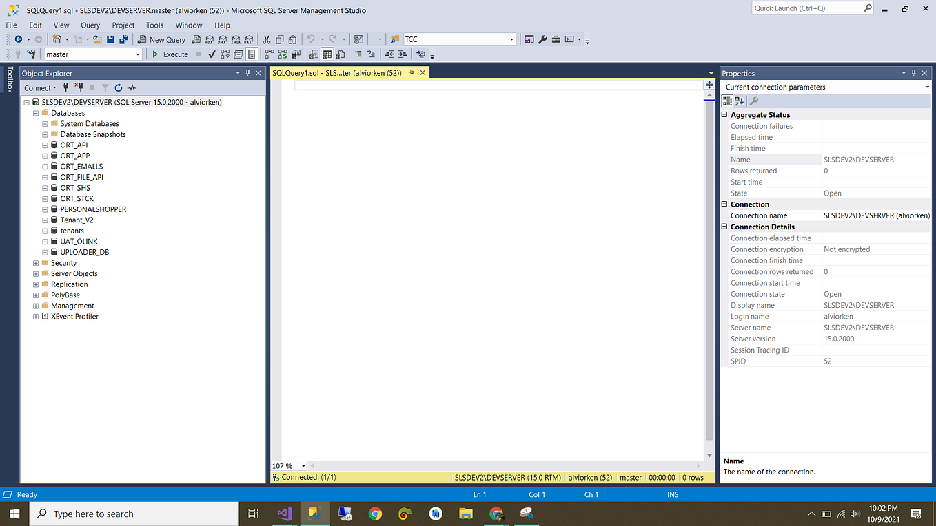The width and height of the screenshot is (936, 526).
Task: Select the Execute icon to run the query
Action: coord(170,54)
